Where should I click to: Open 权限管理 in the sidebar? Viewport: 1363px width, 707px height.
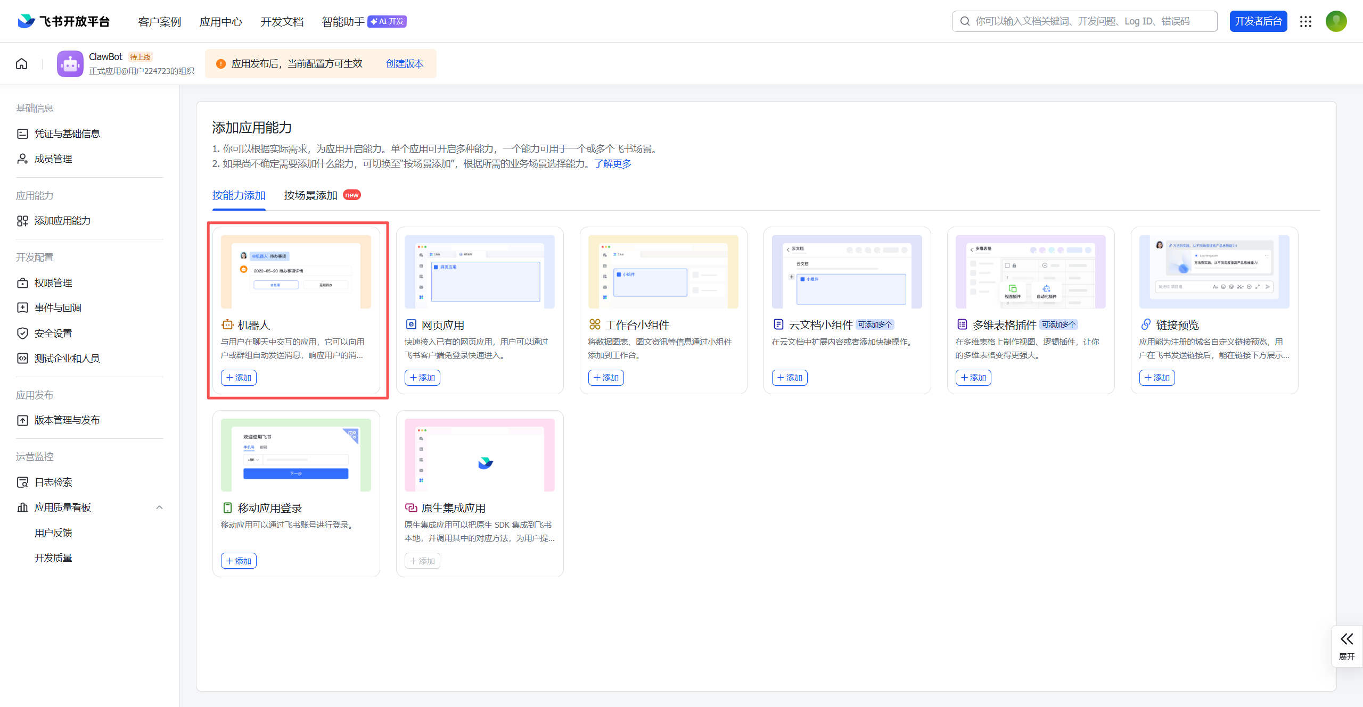[53, 282]
